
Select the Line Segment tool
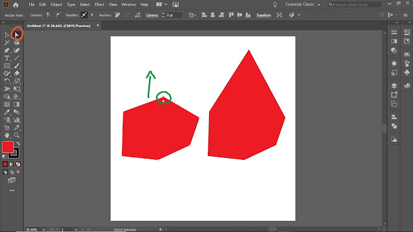click(17, 58)
